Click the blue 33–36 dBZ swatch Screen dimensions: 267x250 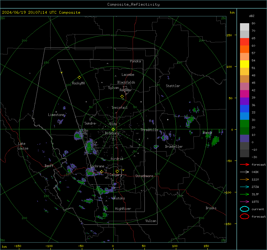pyautogui.click(x=244, y=109)
